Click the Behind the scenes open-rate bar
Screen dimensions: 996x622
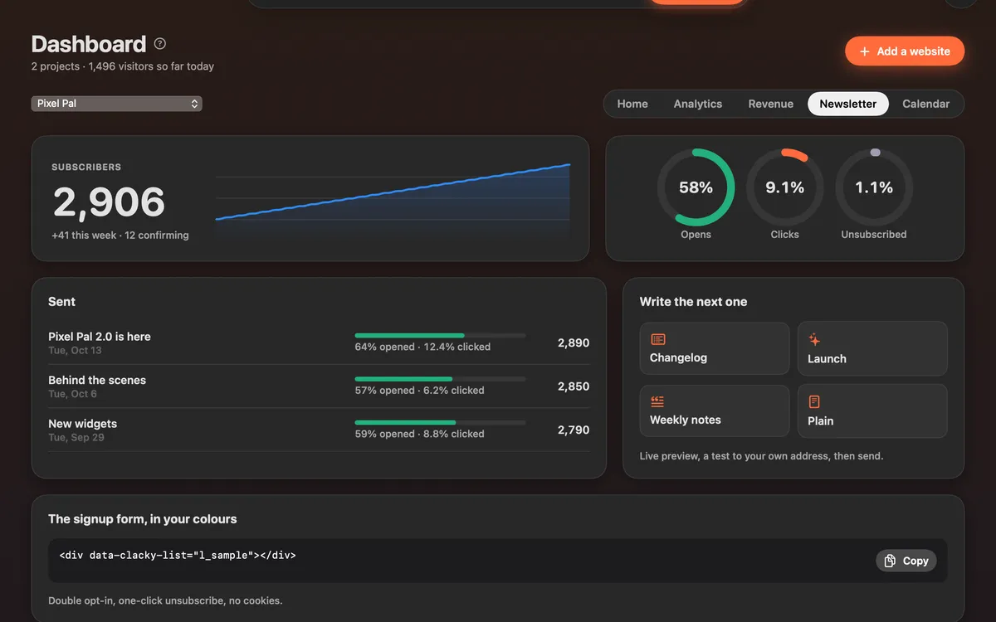tap(441, 379)
